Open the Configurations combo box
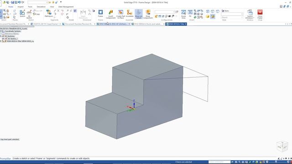The height and width of the screenshot is (164, 292). 165,12
